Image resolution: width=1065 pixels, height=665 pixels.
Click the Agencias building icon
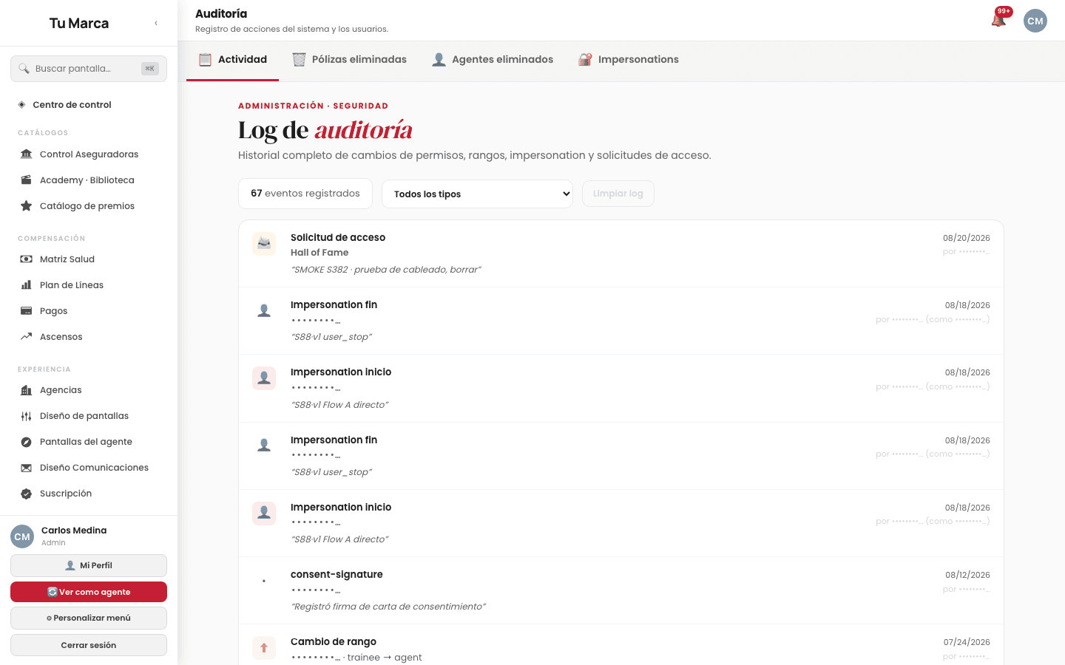[27, 390]
